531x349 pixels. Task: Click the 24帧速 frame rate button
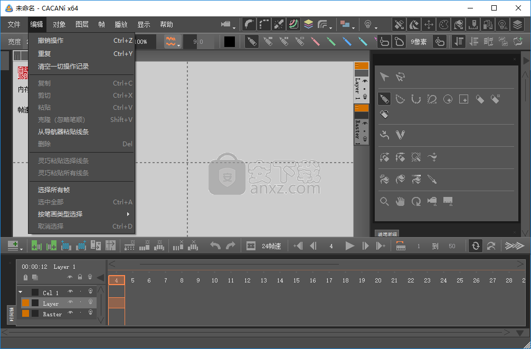[x=271, y=246]
